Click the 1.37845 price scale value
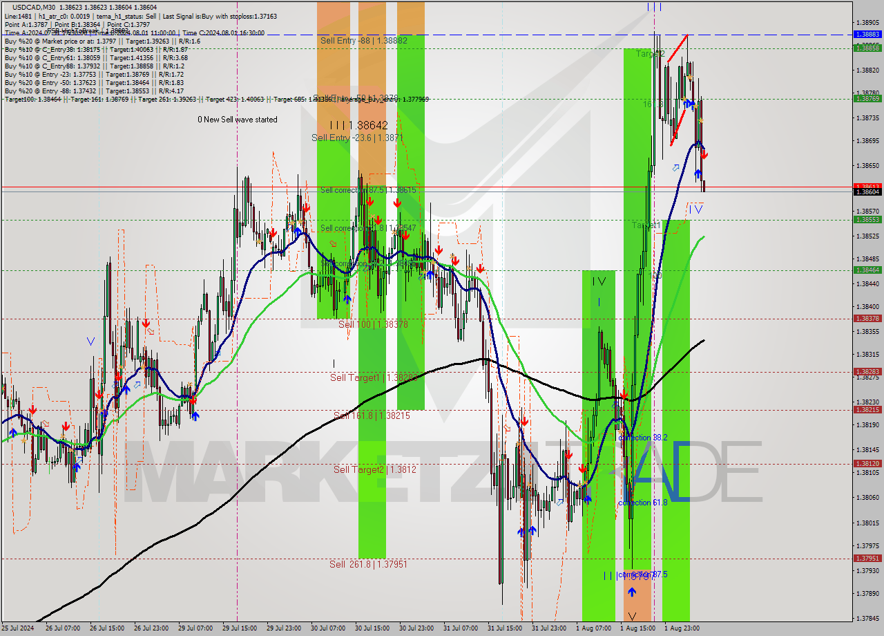The image size is (884, 636). (867, 619)
